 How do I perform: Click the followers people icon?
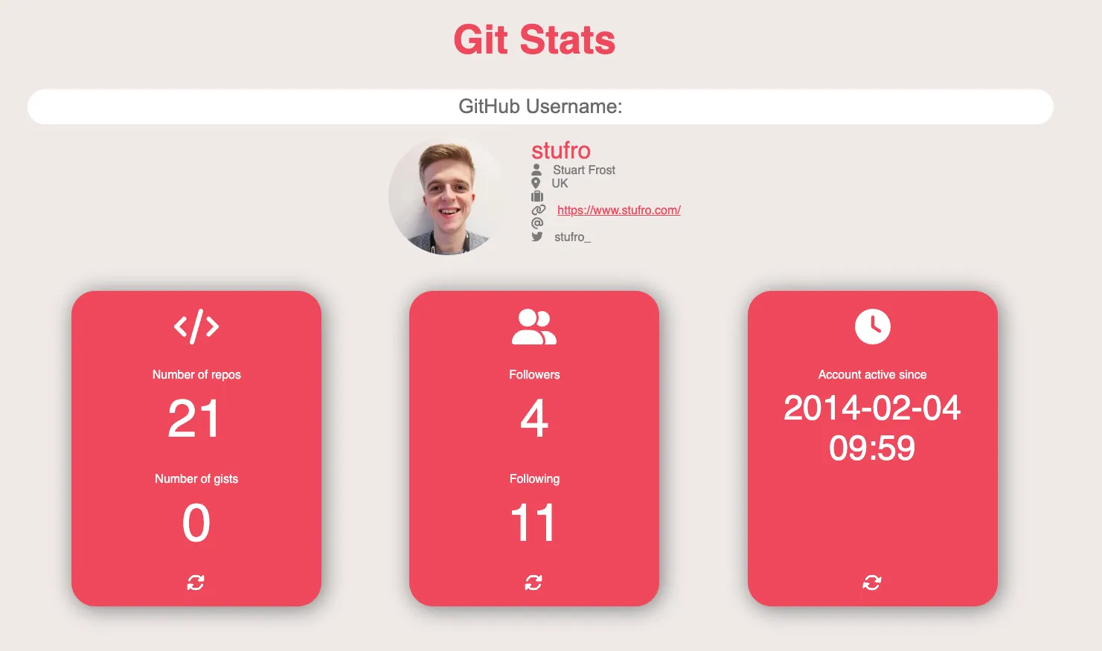534,325
